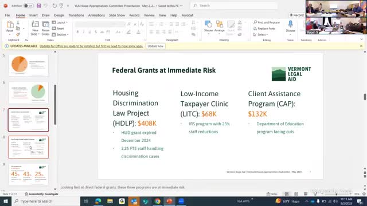Click the Reset slide button
The image size is (367, 206).
click(58, 29)
